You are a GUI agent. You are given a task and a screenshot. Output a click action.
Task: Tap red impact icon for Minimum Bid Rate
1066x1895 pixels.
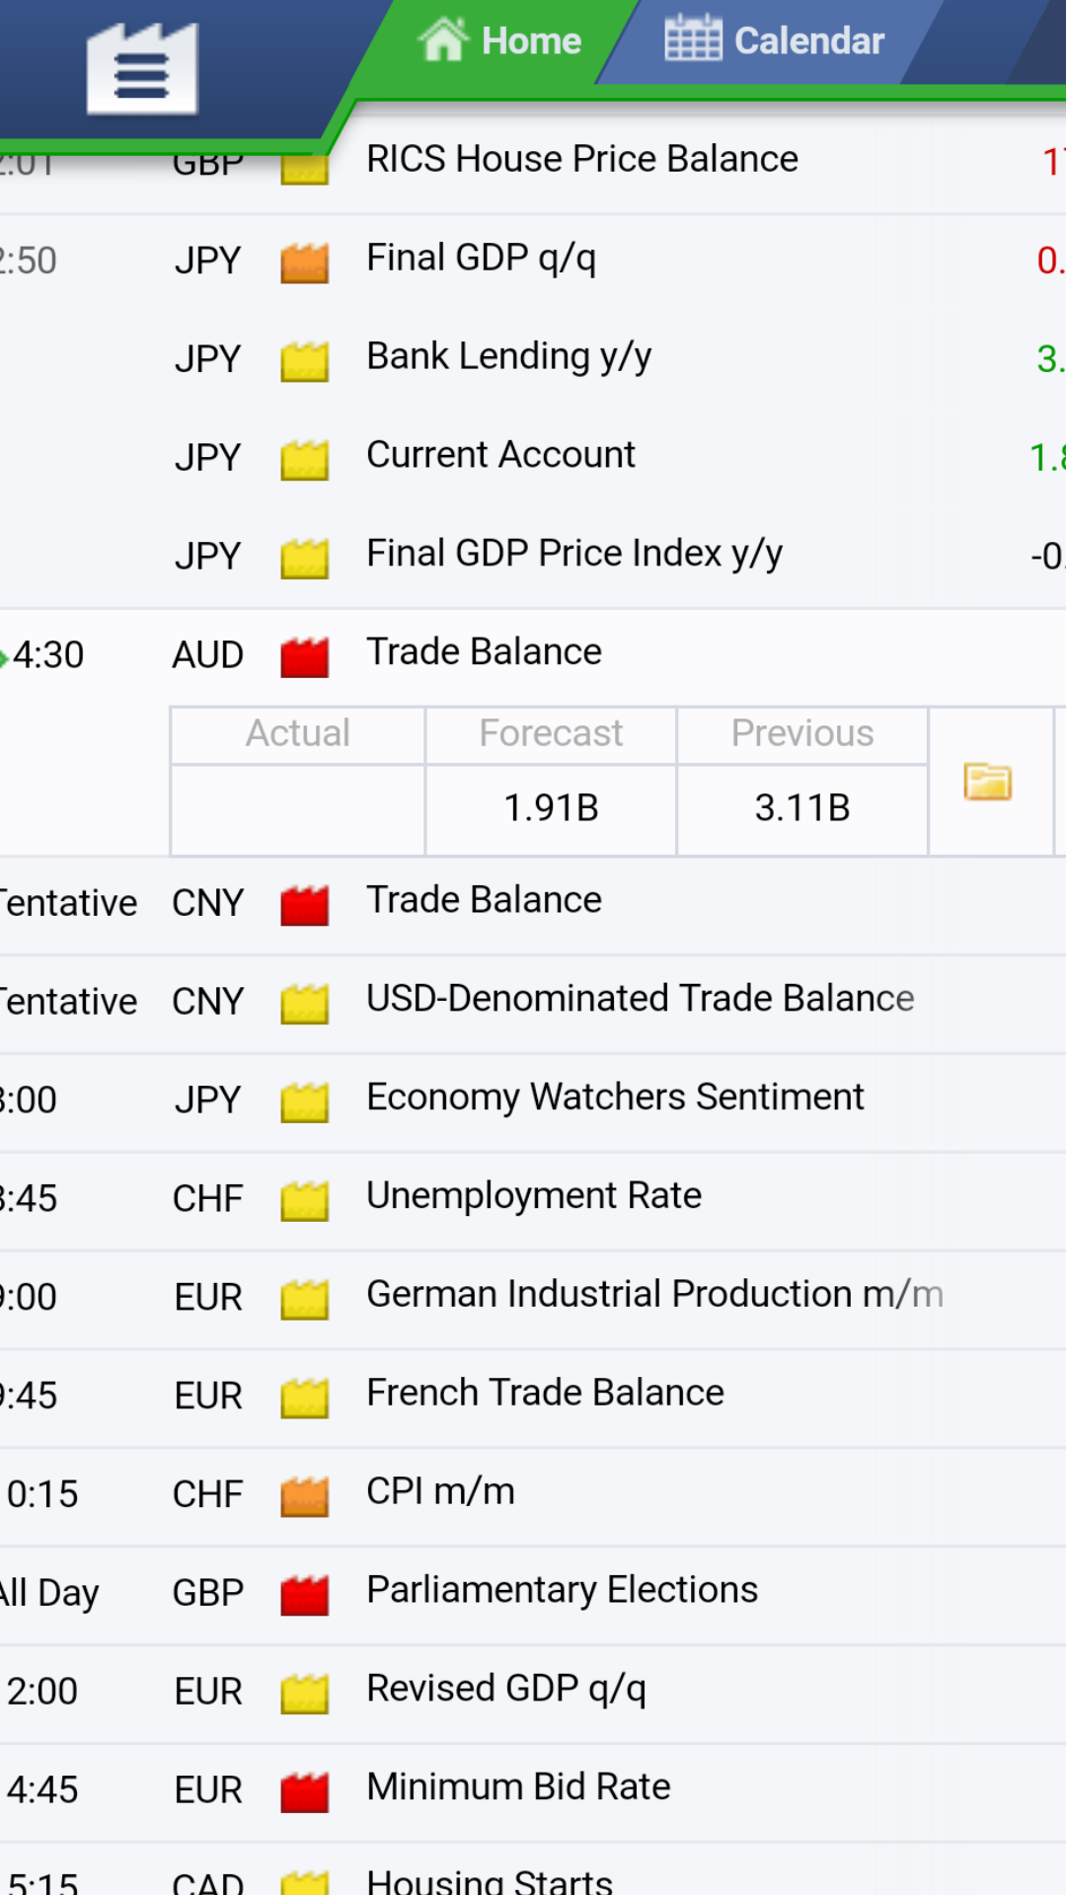click(x=304, y=1791)
